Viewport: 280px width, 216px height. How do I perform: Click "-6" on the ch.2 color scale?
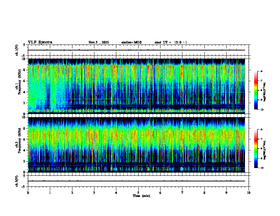click(261, 130)
